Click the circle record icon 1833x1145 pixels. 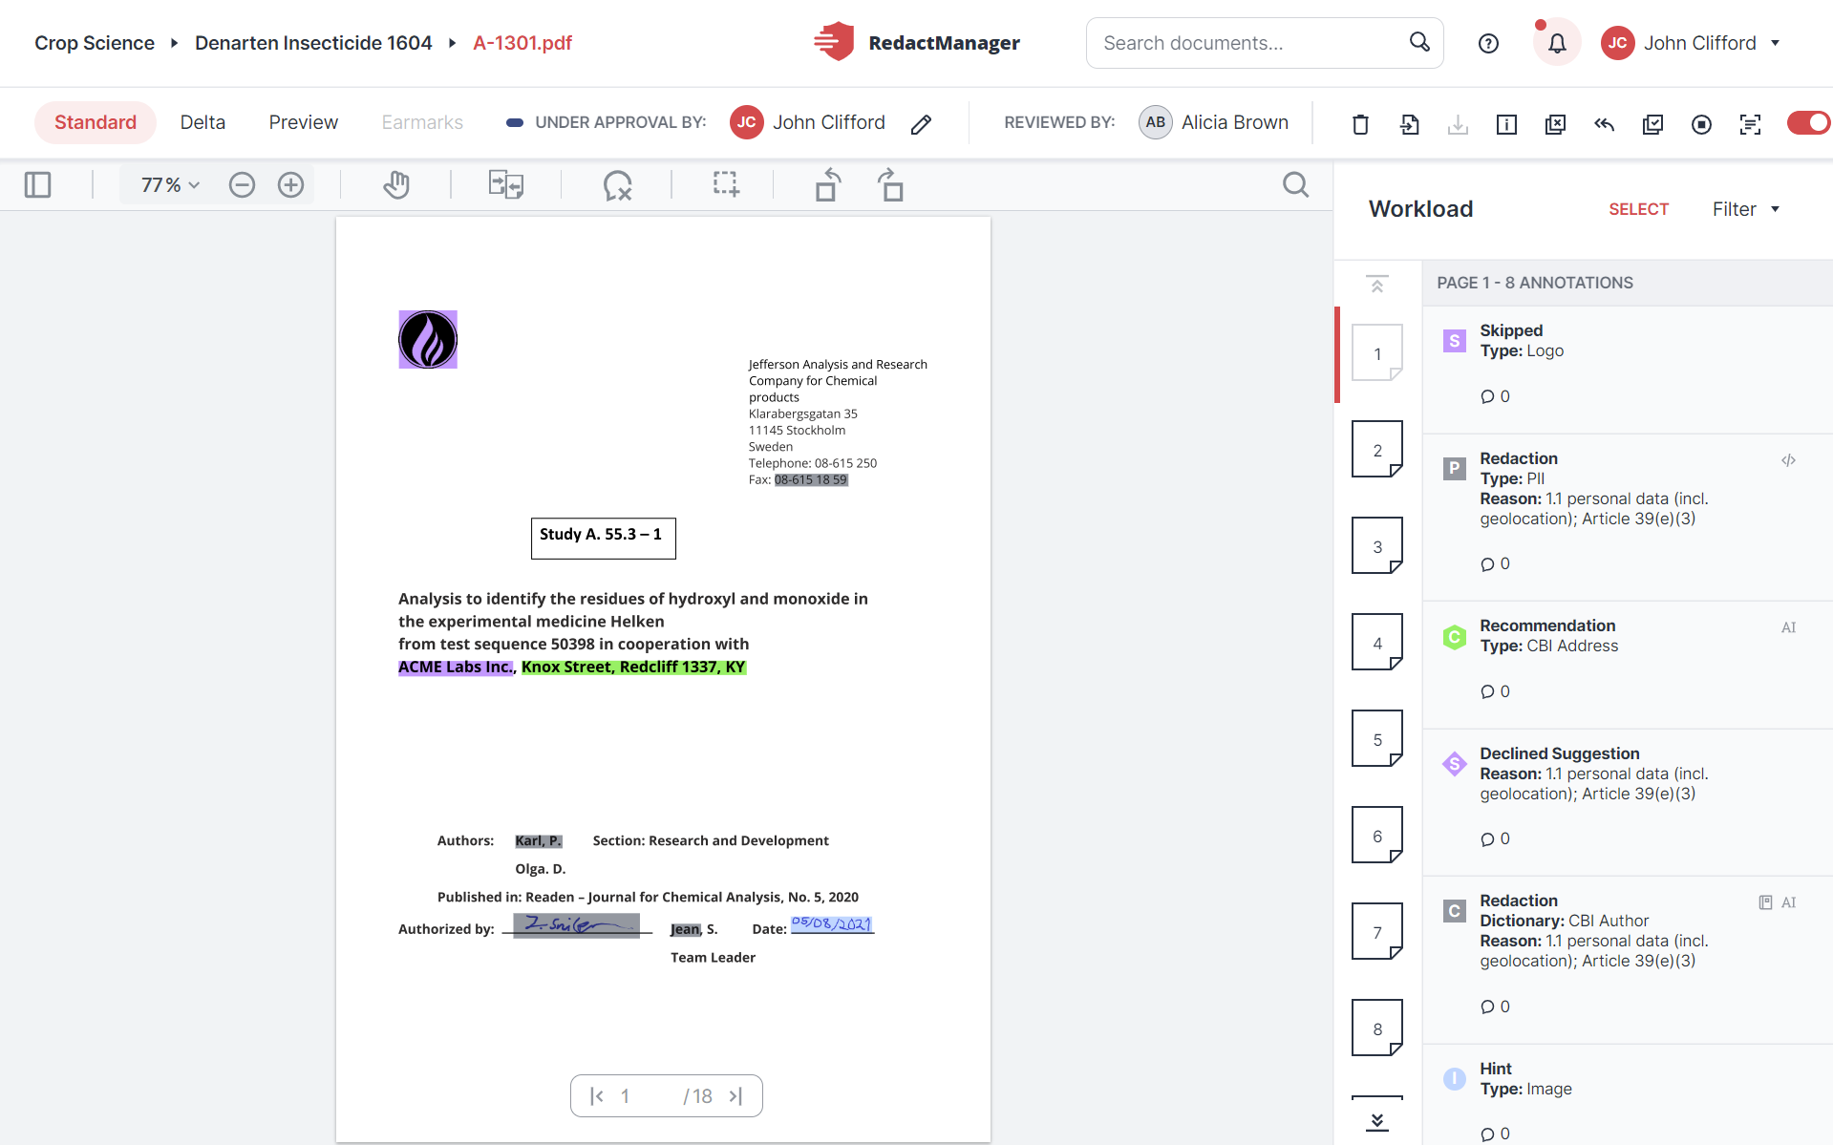tap(1701, 124)
